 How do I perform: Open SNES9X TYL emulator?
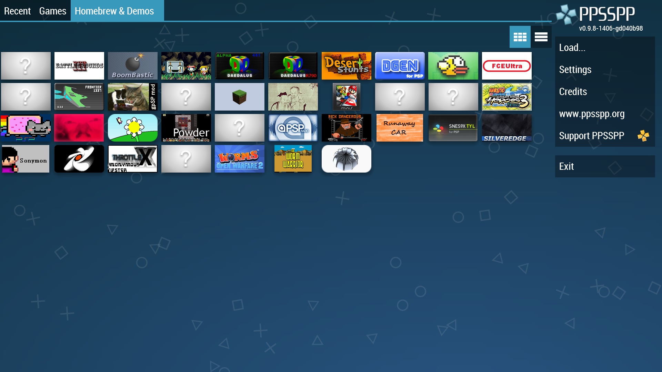(x=453, y=128)
